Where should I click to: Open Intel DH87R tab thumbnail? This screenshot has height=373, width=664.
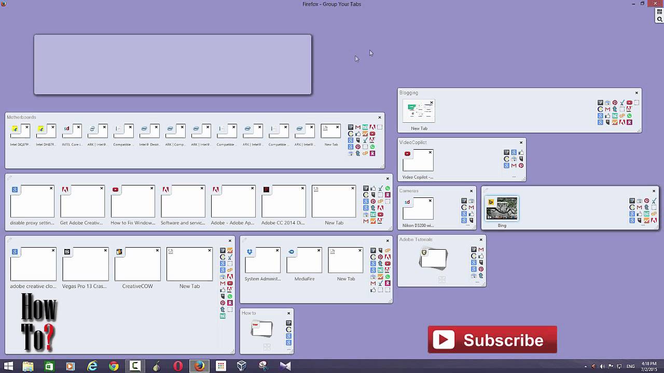pyautogui.click(x=46, y=132)
